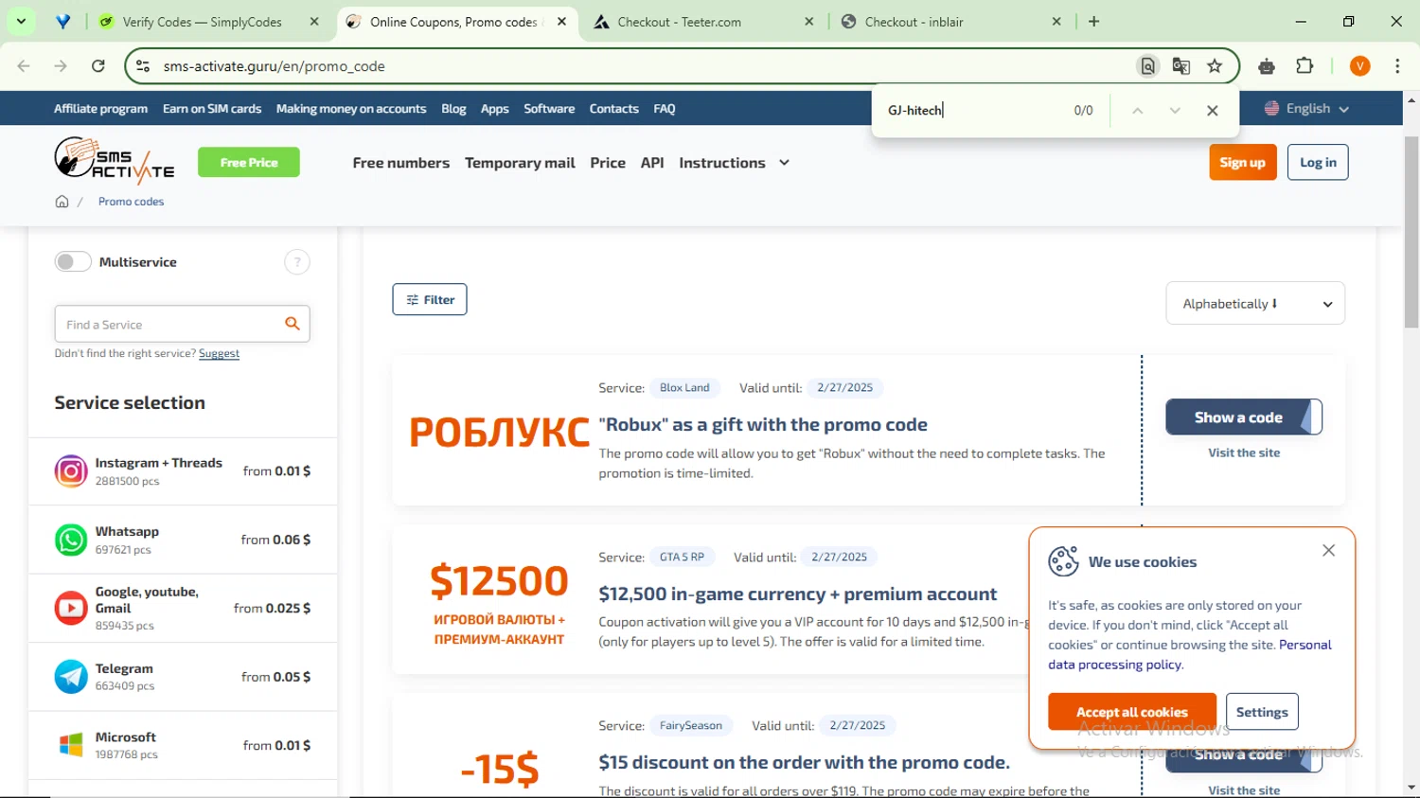The image size is (1420, 798).
Task: Expand the Instructions menu chevron
Action: 784,163
